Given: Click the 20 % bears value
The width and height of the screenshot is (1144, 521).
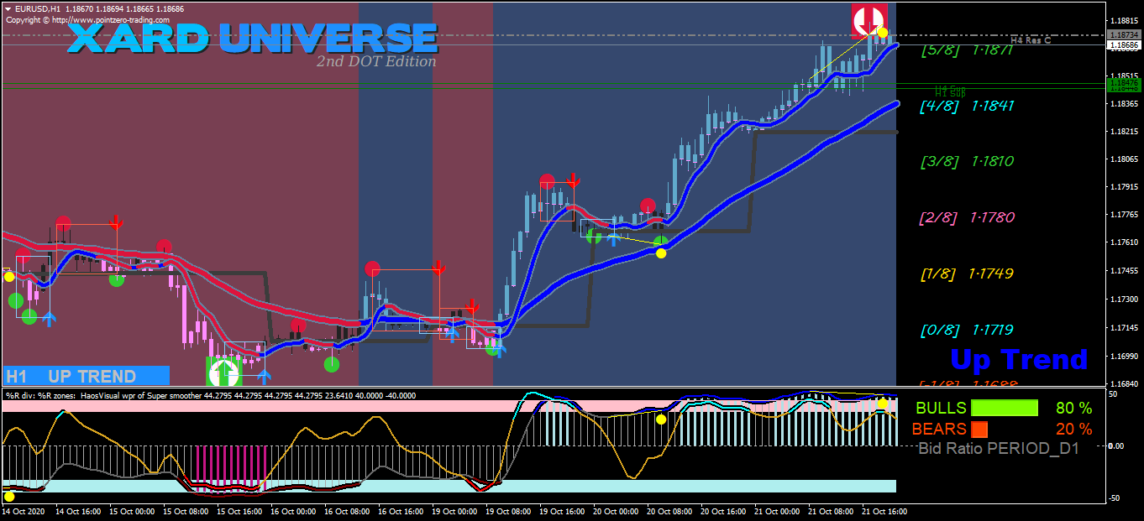Looking at the screenshot, I should [x=1074, y=430].
